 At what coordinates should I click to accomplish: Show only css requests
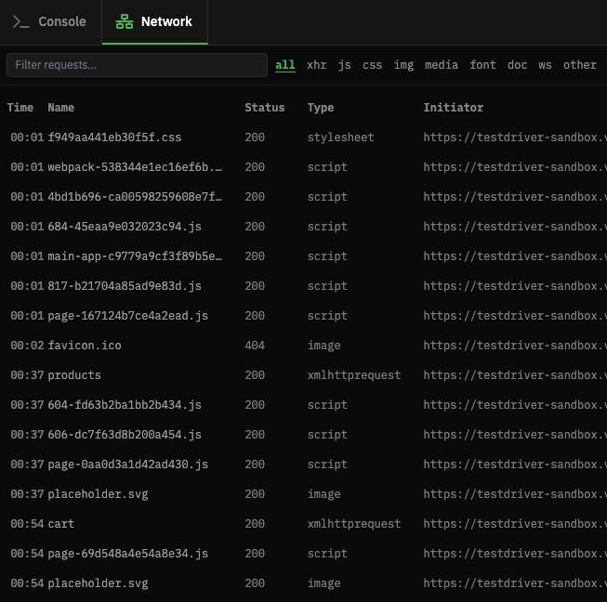click(x=372, y=65)
